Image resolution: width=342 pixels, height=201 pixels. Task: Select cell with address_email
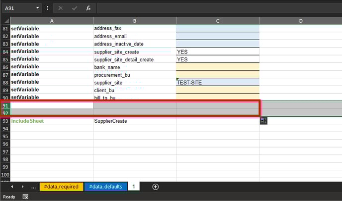coord(135,36)
